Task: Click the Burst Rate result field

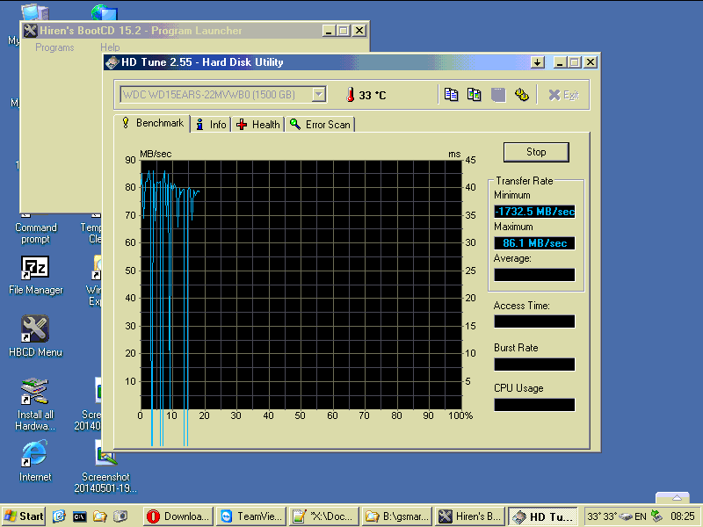Action: point(534,365)
